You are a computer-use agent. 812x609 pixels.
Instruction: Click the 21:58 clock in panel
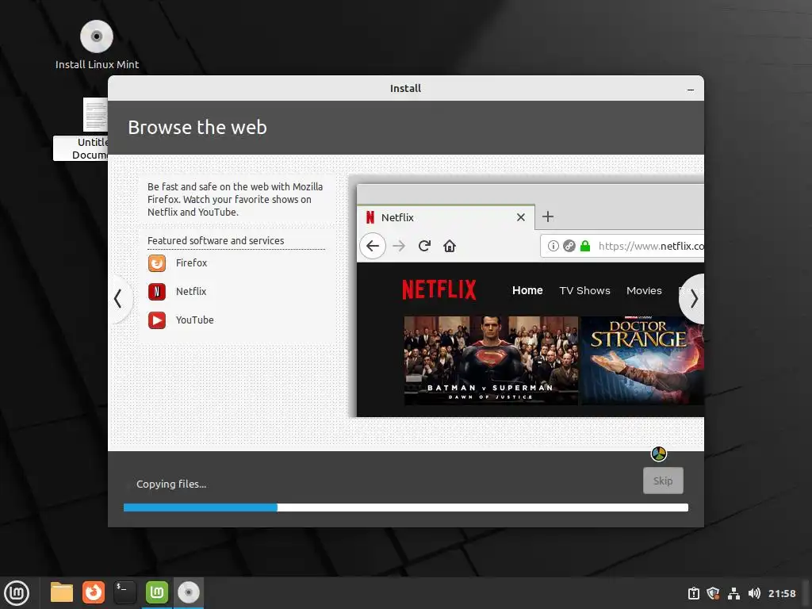(x=782, y=593)
